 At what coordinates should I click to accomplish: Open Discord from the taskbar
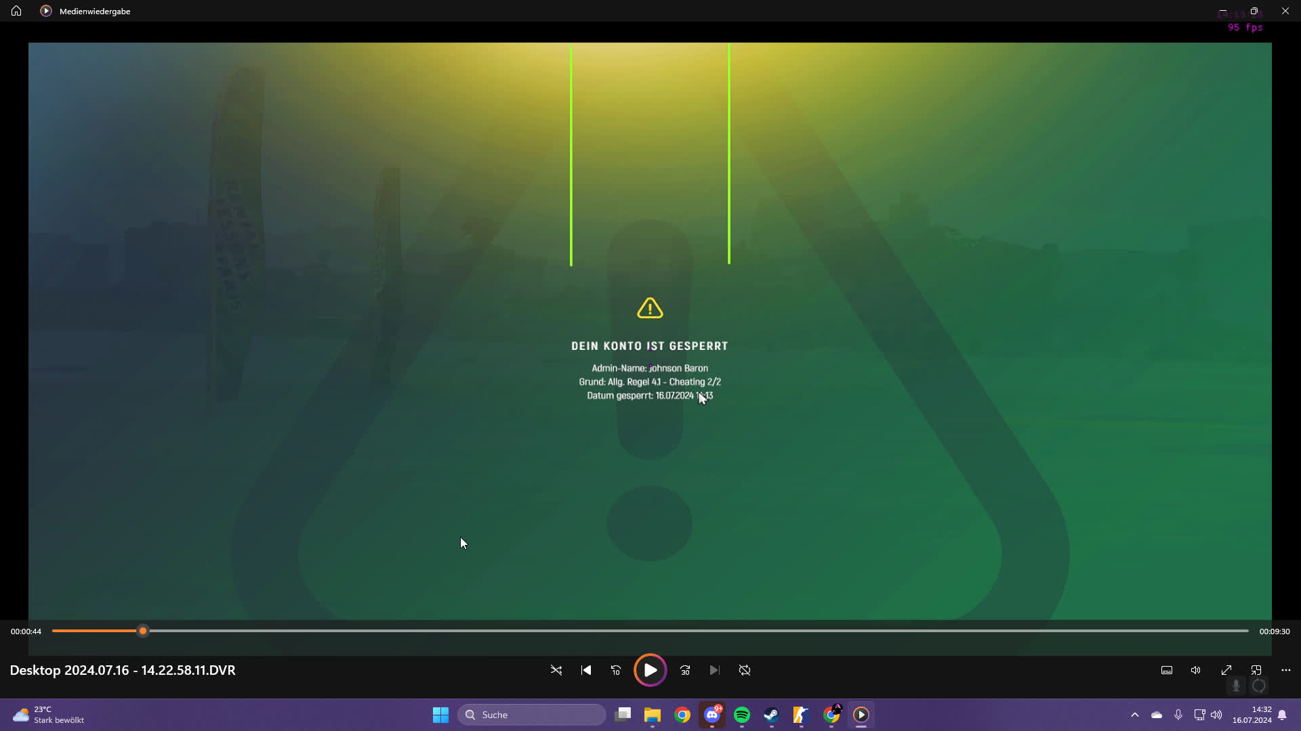712,714
